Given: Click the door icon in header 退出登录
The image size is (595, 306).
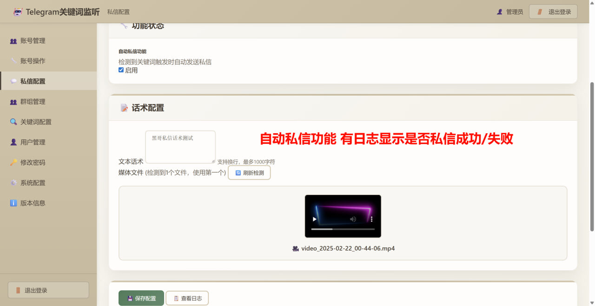Looking at the screenshot, I should (x=540, y=12).
